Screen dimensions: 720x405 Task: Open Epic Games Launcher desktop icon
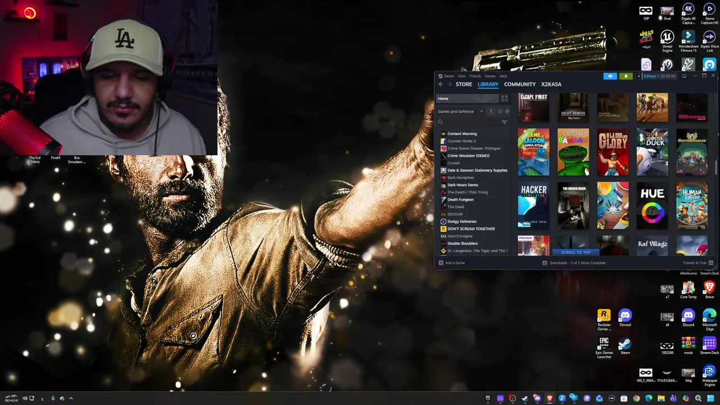604,347
